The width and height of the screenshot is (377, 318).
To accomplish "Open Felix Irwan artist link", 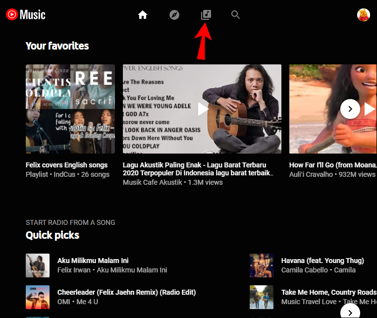I will (x=74, y=270).
